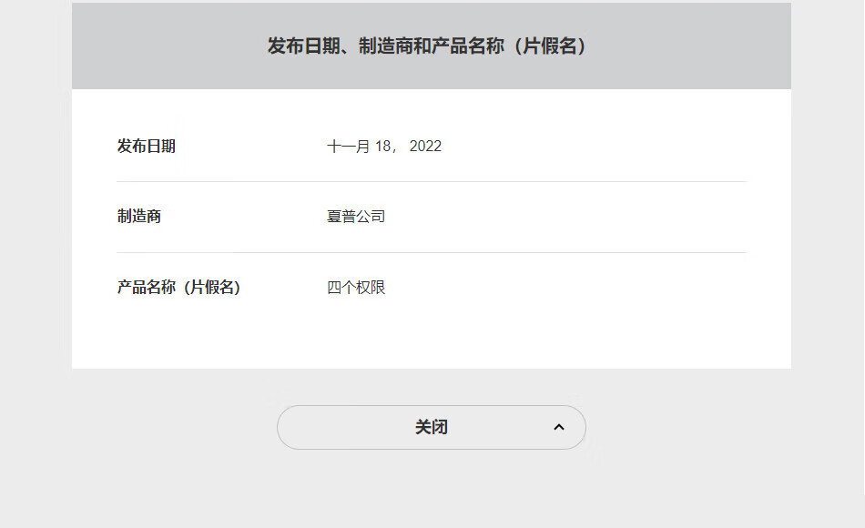Click the 产品名称（片假名）row label
The image size is (865, 528).
178,288
